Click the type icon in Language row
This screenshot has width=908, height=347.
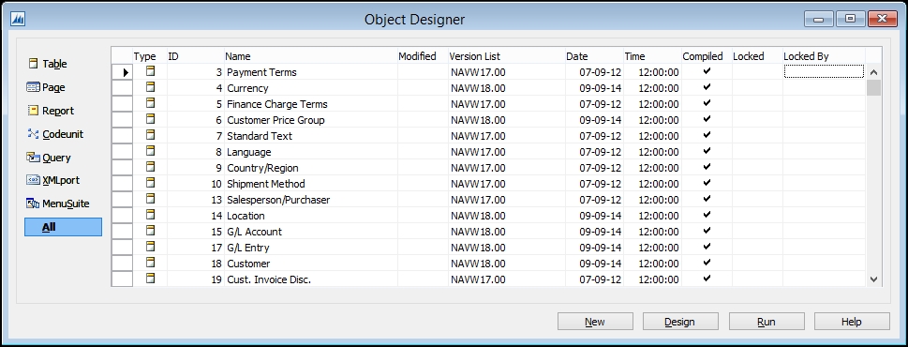[150, 152]
